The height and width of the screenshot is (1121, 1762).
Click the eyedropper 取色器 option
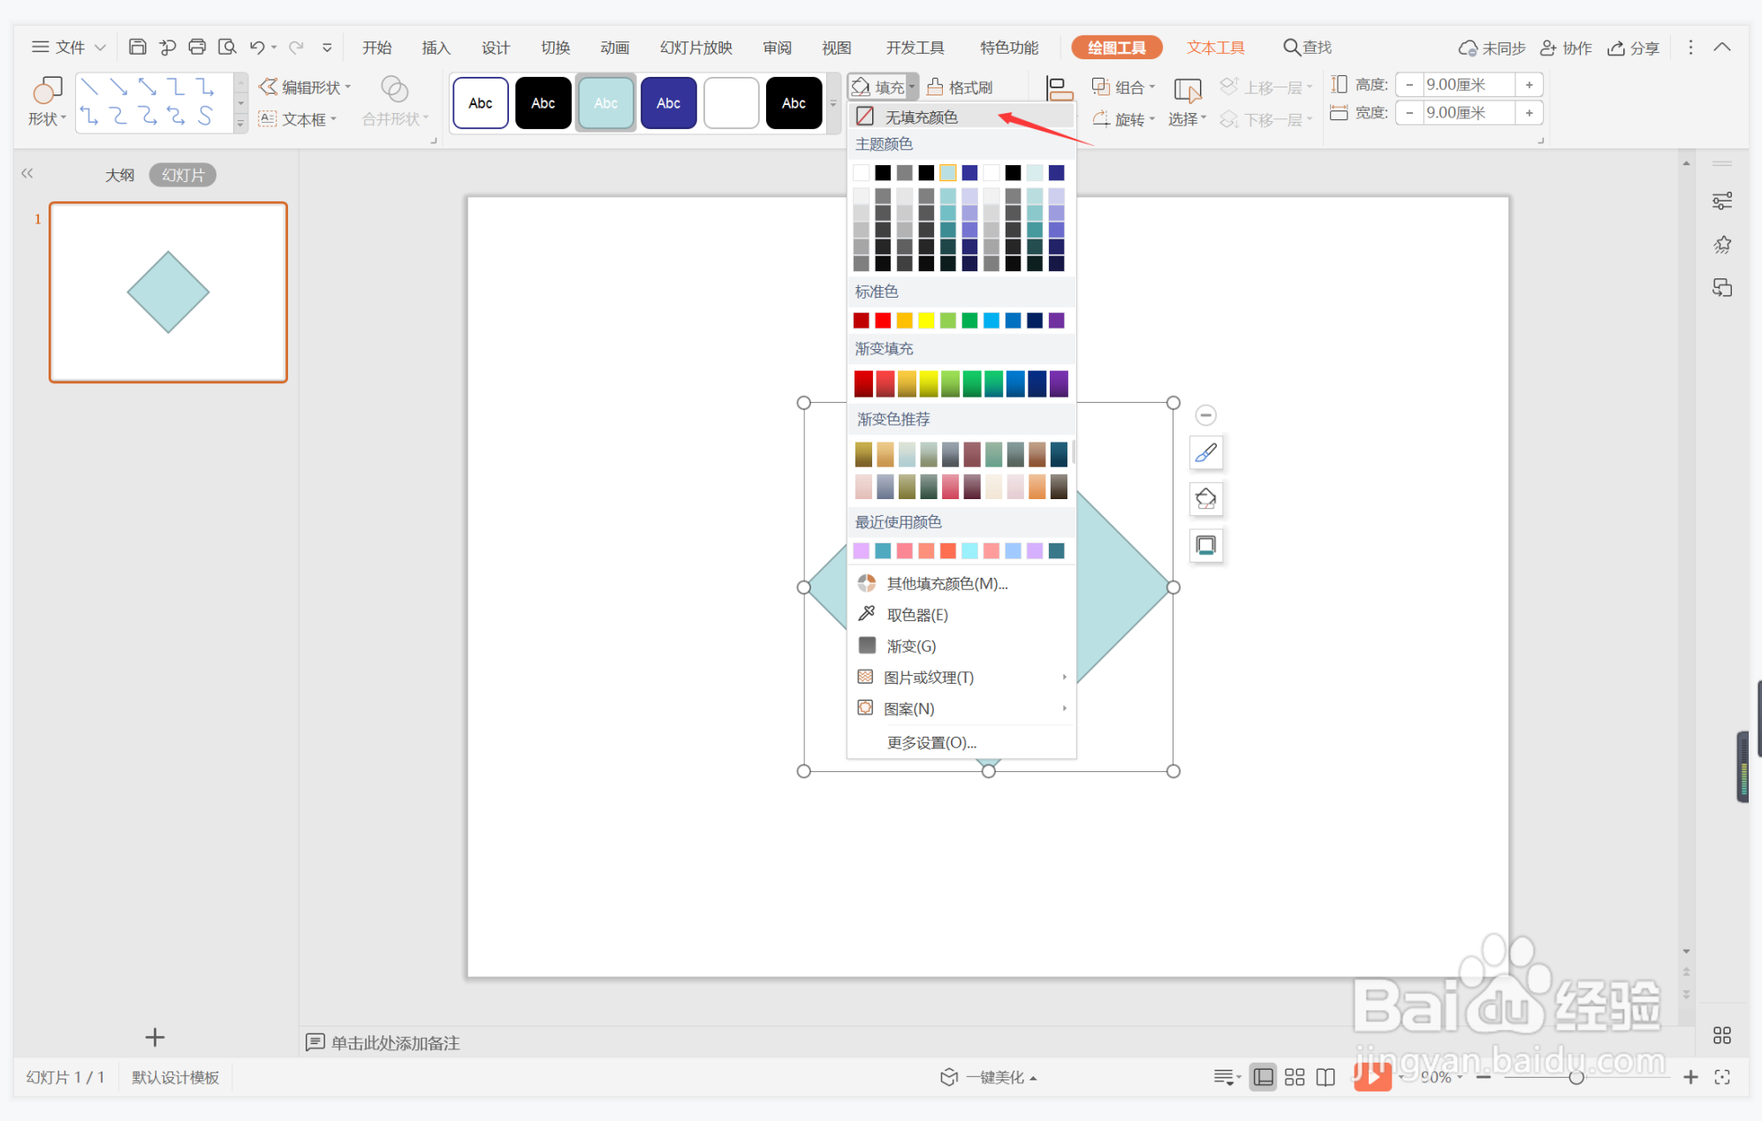coord(916,615)
